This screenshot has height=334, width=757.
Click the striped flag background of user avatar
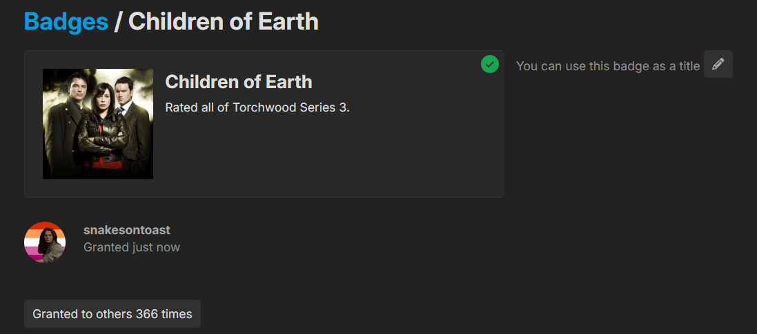click(x=32, y=240)
